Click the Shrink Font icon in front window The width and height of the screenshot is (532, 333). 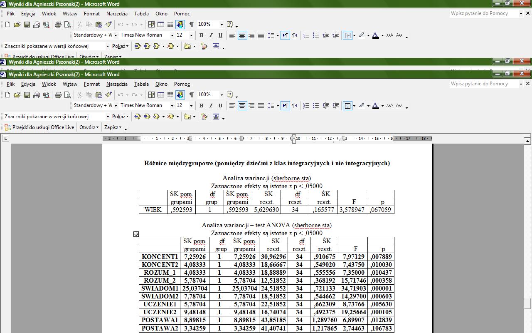coord(399,106)
